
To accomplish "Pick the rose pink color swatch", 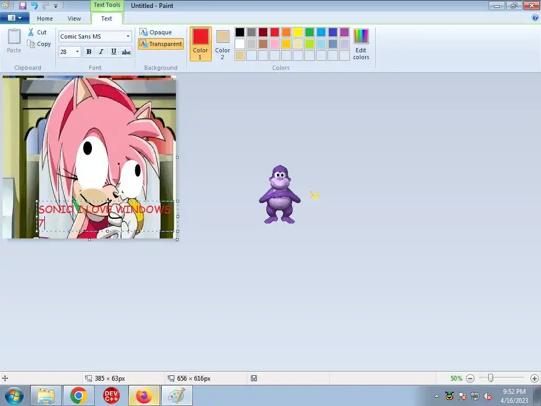I will tap(275, 44).
